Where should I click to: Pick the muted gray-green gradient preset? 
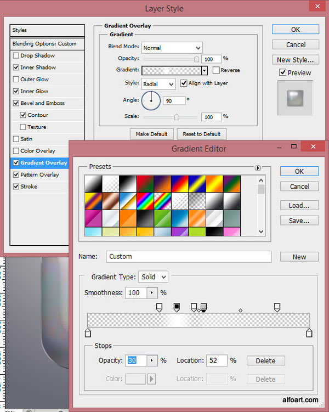[232, 218]
